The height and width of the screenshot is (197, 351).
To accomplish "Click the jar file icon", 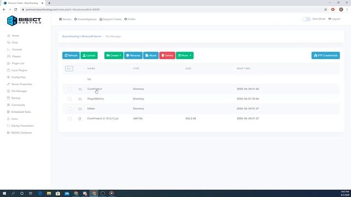I will (x=80, y=119).
